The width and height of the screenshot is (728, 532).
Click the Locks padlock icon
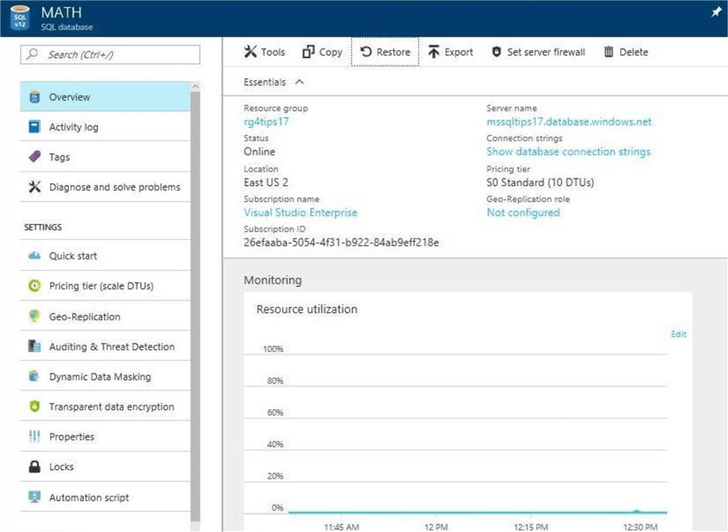(x=34, y=466)
